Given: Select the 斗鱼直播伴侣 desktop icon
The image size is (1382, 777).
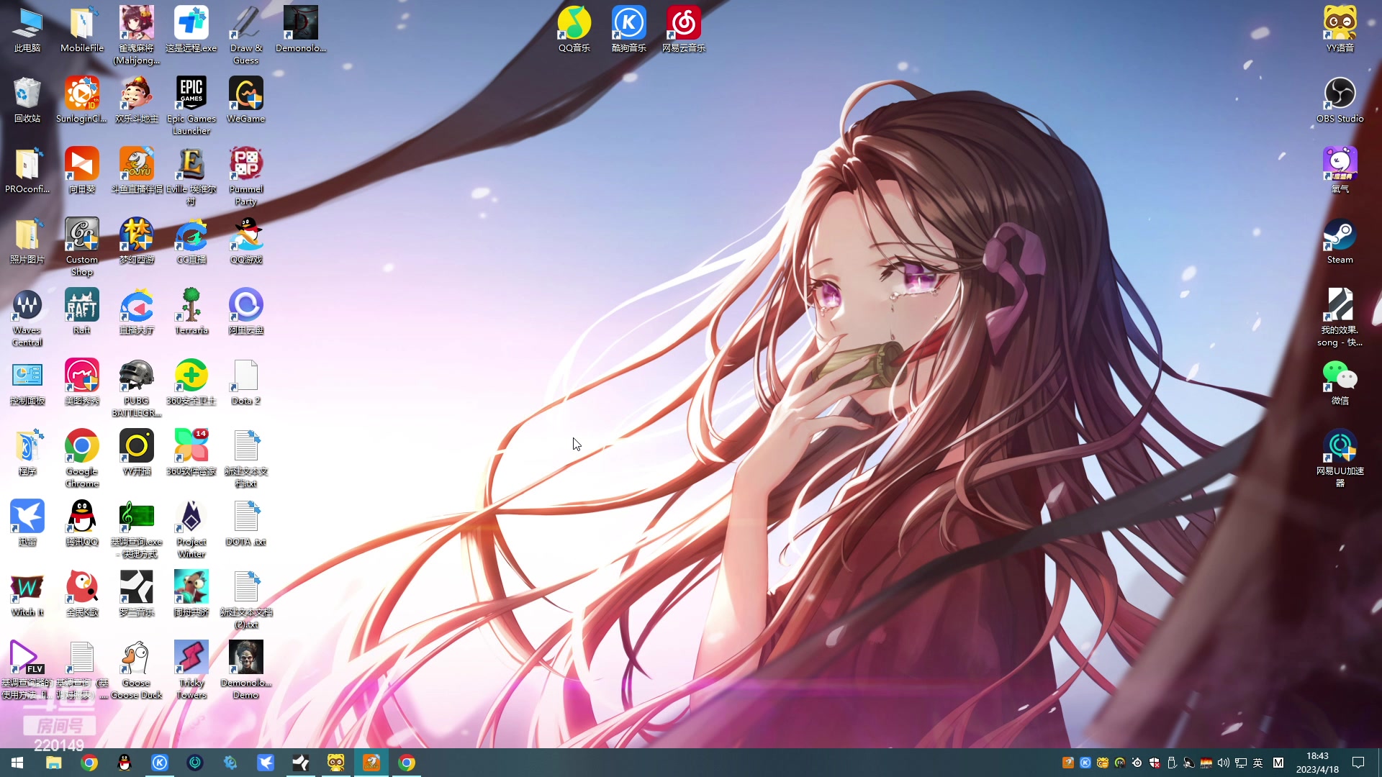Looking at the screenshot, I should [x=137, y=171].
